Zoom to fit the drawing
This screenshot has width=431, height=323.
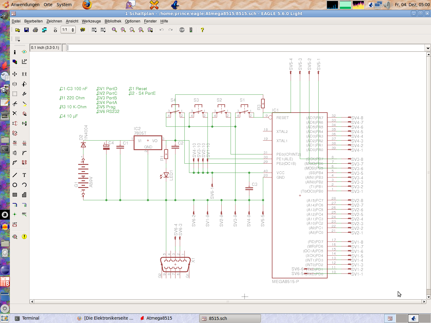coord(115,30)
